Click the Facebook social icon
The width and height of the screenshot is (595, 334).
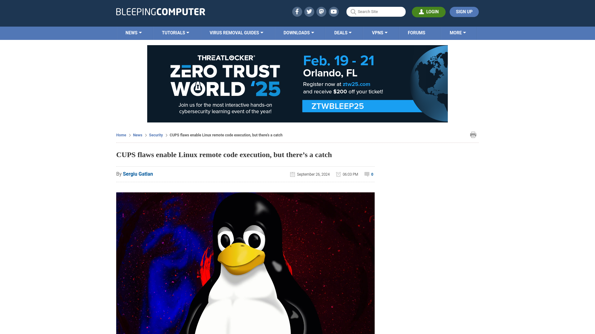click(x=297, y=11)
